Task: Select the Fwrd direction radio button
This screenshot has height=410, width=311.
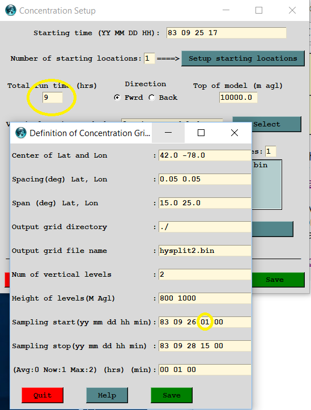Action: coord(117,98)
